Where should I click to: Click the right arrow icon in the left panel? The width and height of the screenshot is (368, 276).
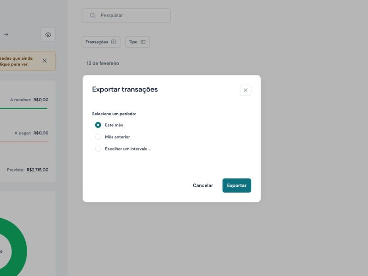click(6, 34)
